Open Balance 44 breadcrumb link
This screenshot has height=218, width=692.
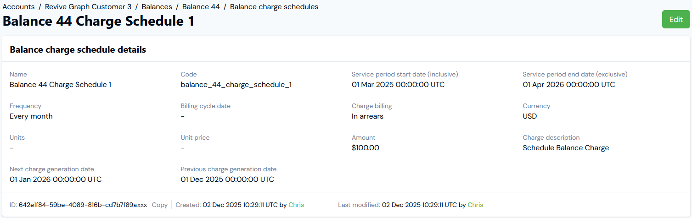click(201, 7)
